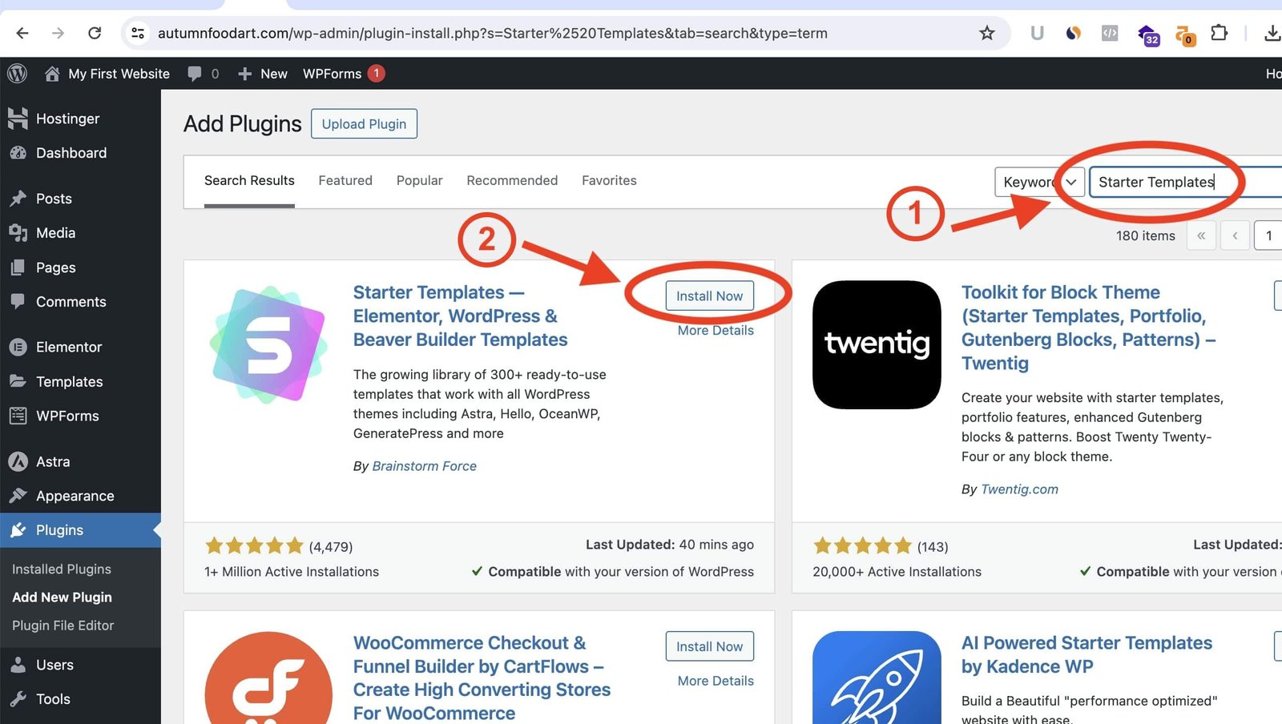The height and width of the screenshot is (724, 1282).
Task: Open browser downloads icon
Action: 1272,33
